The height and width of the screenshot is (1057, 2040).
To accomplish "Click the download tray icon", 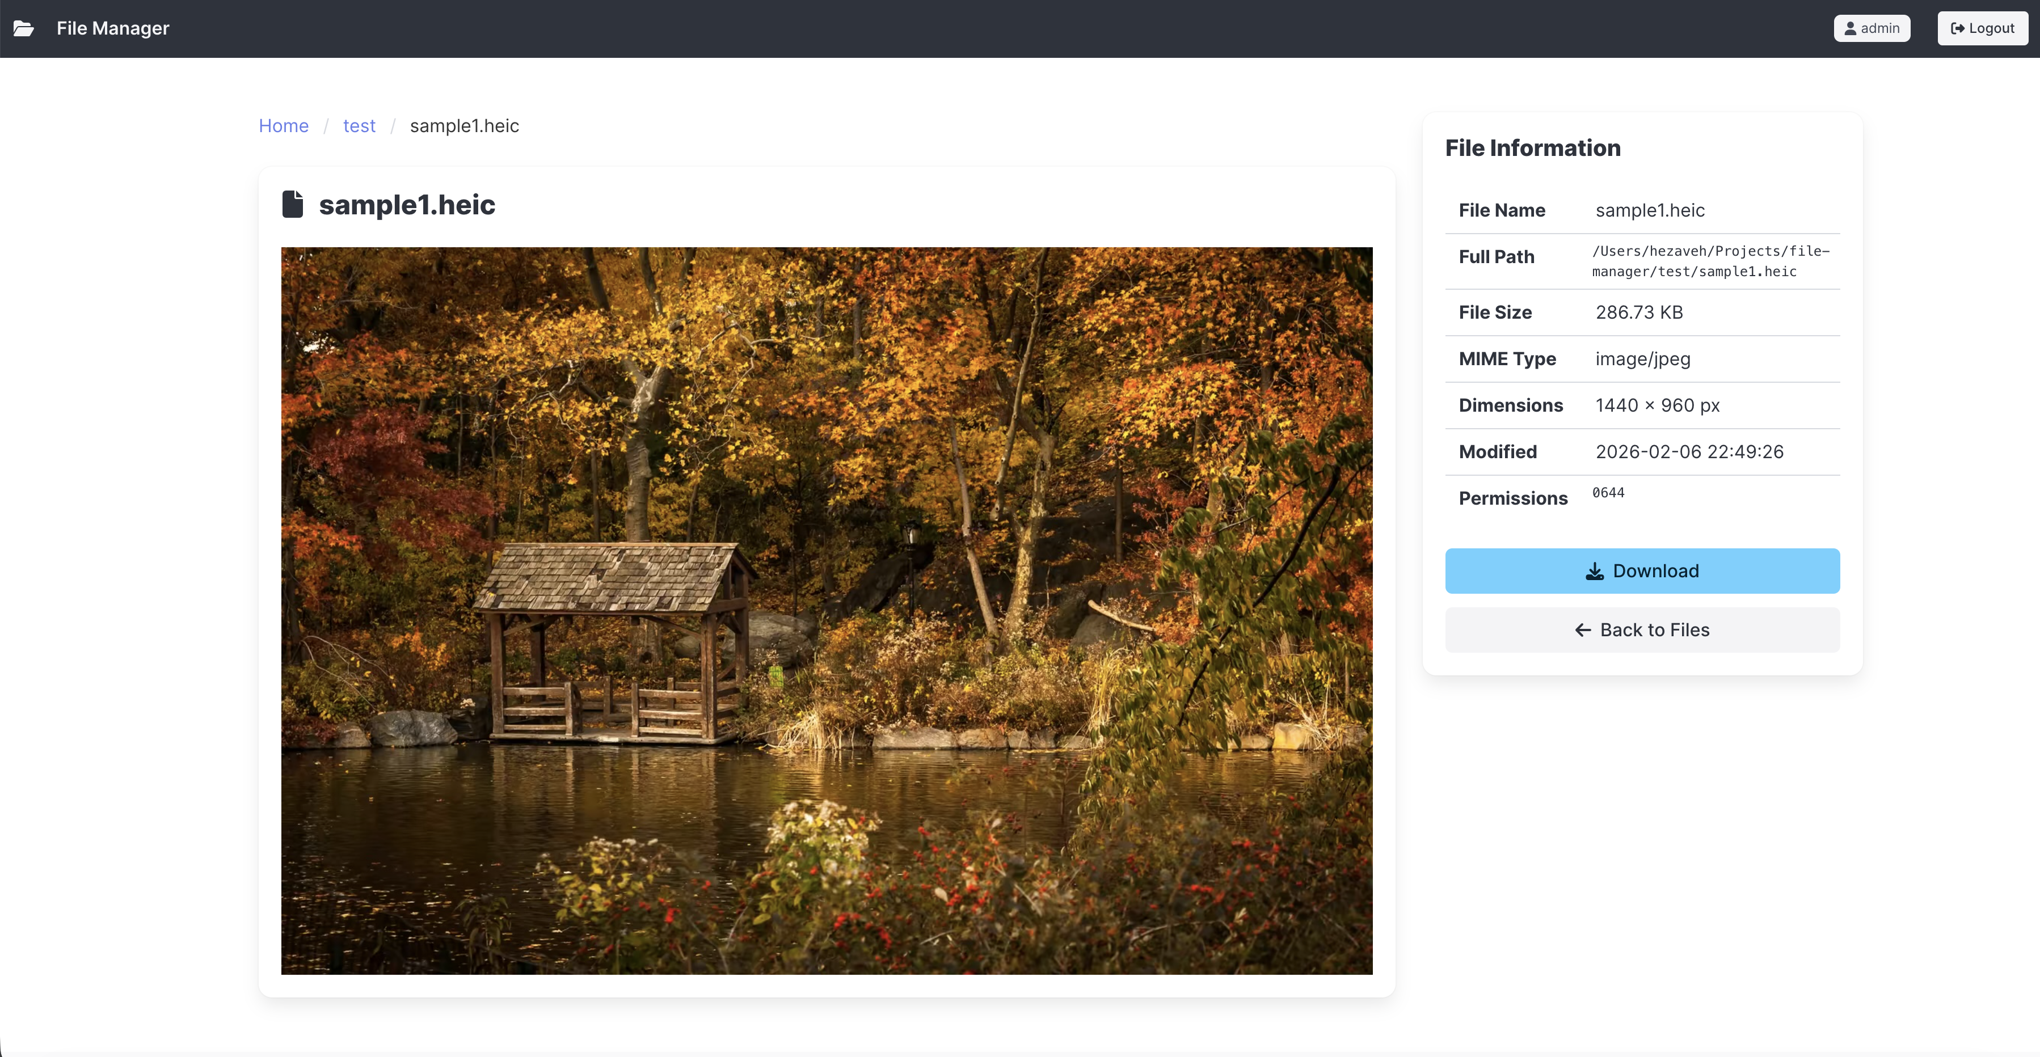I will click(x=1594, y=571).
